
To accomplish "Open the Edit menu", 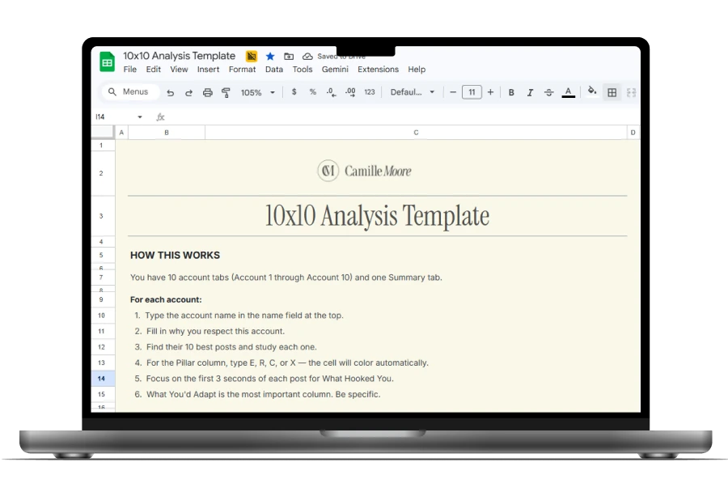I will 153,70.
